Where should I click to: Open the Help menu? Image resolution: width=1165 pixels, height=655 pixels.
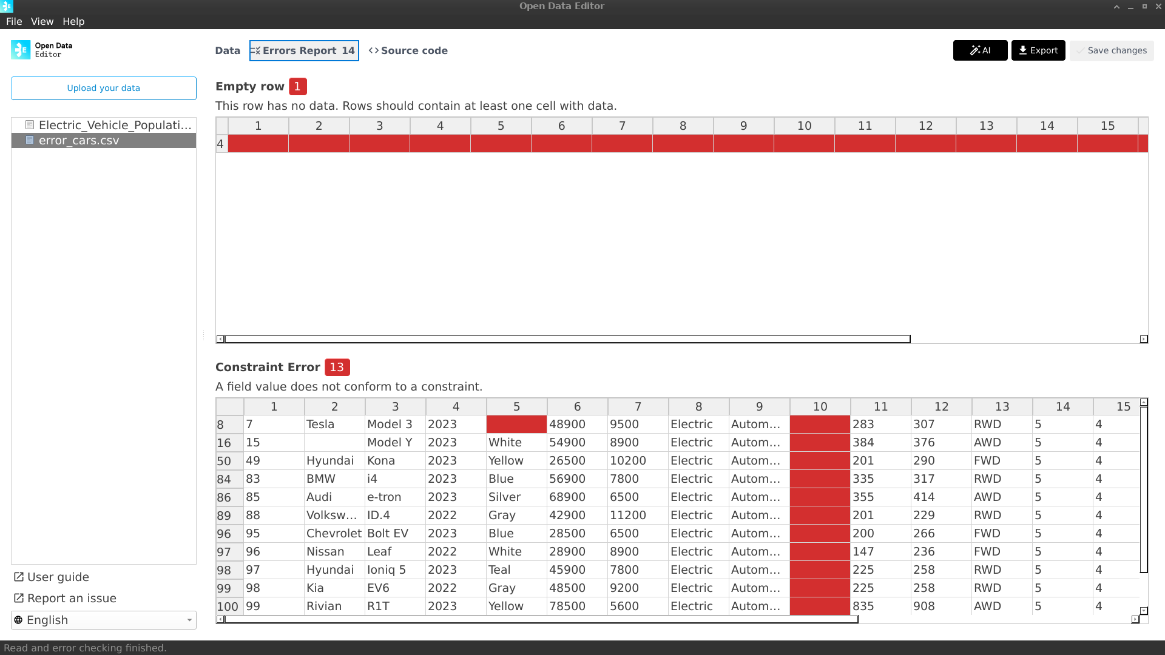(x=73, y=21)
